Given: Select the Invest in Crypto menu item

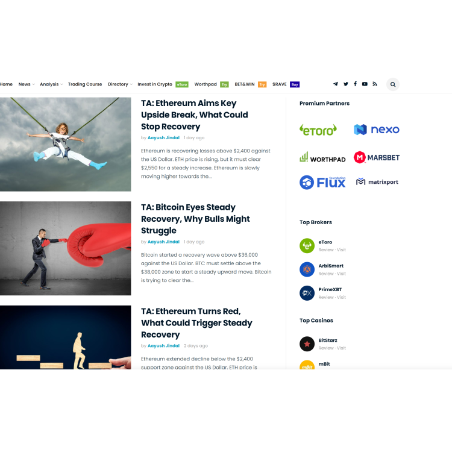Looking at the screenshot, I should pyautogui.click(x=155, y=84).
